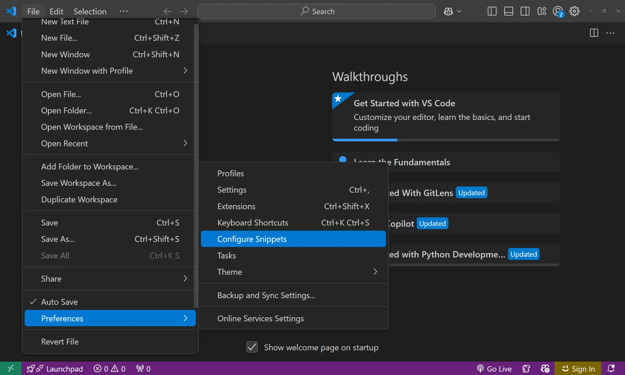Open editor More Actions ellipsis
Screen dimensions: 625x375
click(610, 33)
